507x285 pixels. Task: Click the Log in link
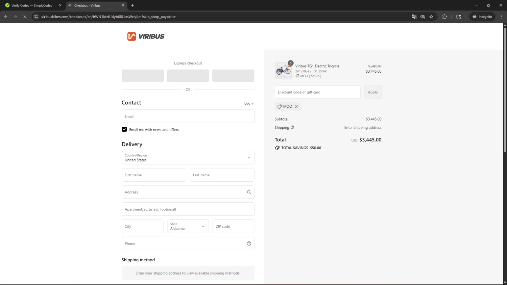tap(249, 103)
